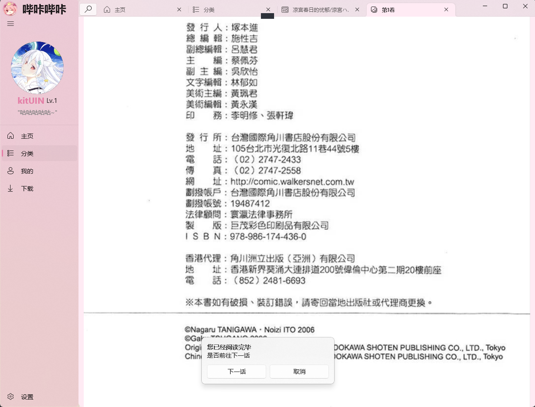Switch to the 分类 tab
Screen dimensions: 535x407
coord(232,10)
